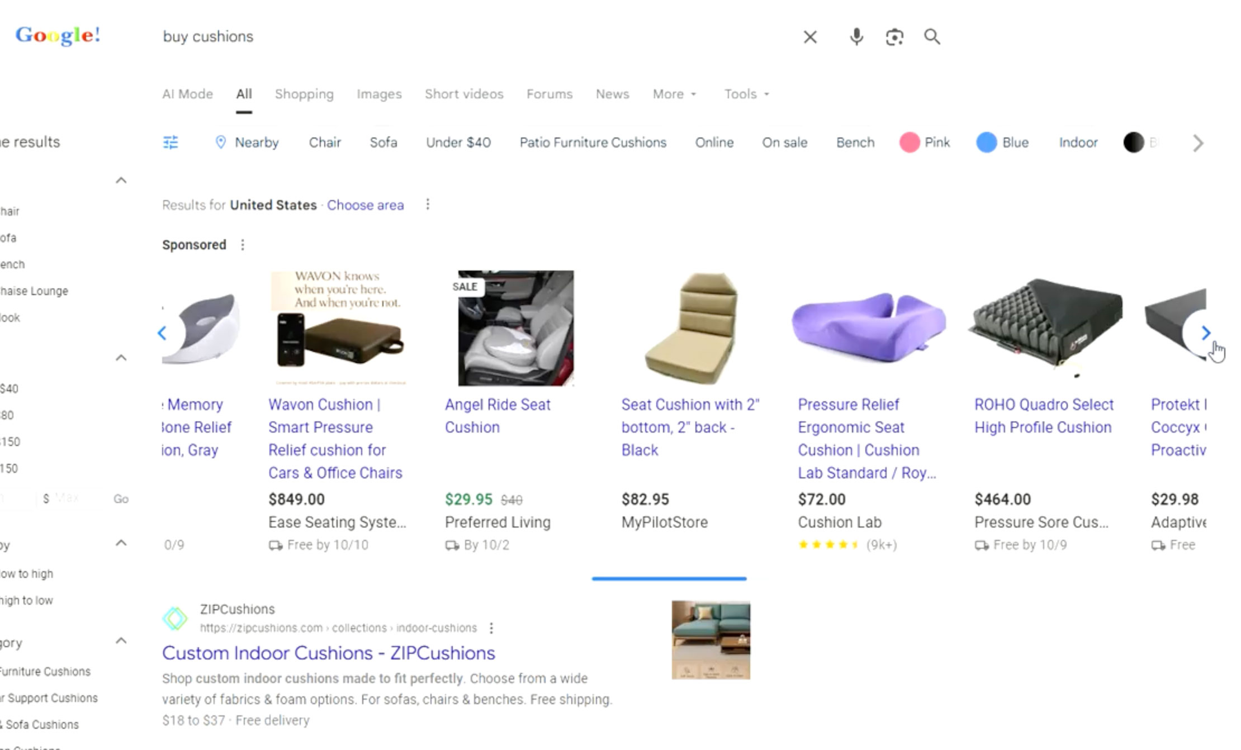Click the microphone icon for voice search
The image size is (1241, 750).
855,37
